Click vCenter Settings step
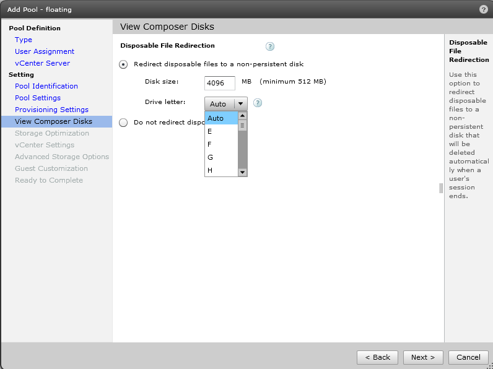Image resolution: width=493 pixels, height=369 pixels. pyautogui.click(x=45, y=145)
